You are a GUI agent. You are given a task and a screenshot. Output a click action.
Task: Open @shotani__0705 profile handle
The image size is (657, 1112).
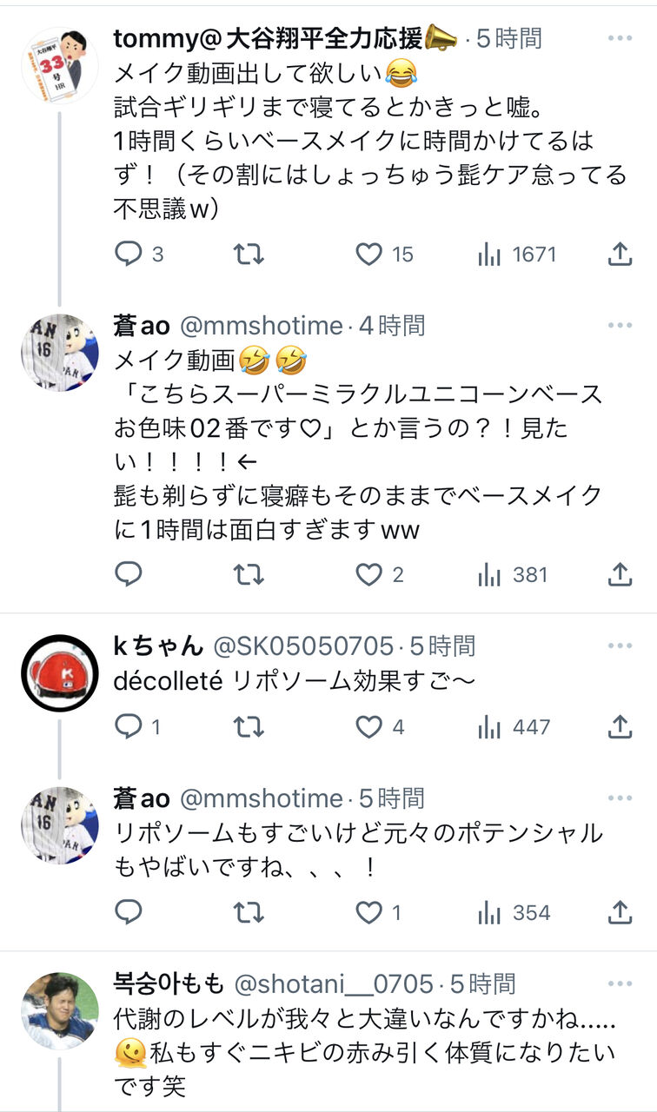(332, 983)
